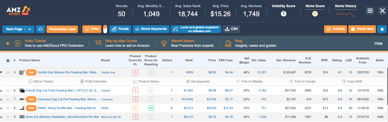Open Hubulk Dog Cat Food Feeding Mat link

pyautogui.click(x=63, y=90)
